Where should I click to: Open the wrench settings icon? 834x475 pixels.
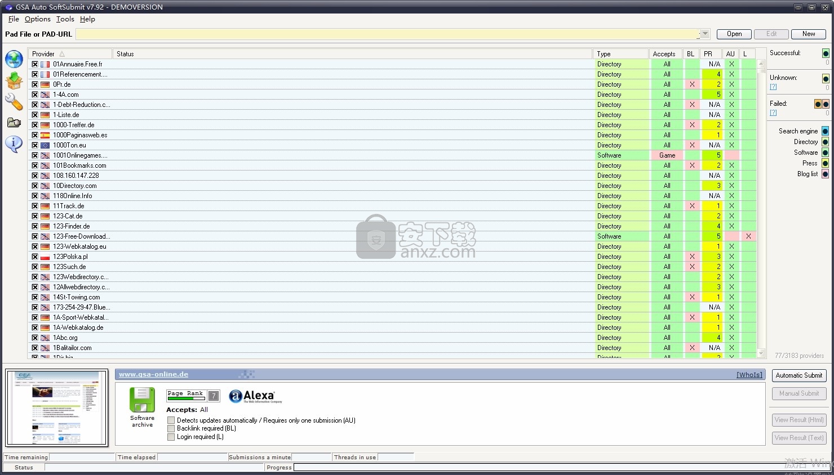(14, 102)
